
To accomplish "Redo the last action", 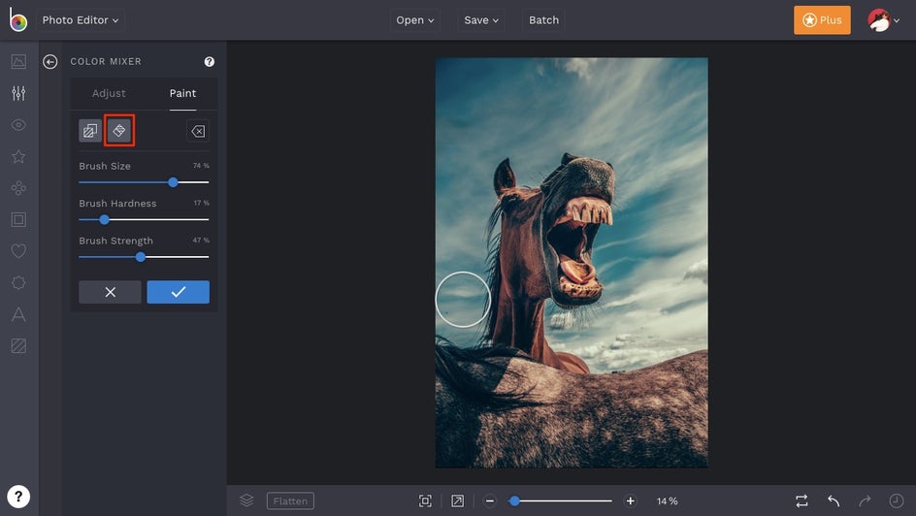I will tap(866, 500).
